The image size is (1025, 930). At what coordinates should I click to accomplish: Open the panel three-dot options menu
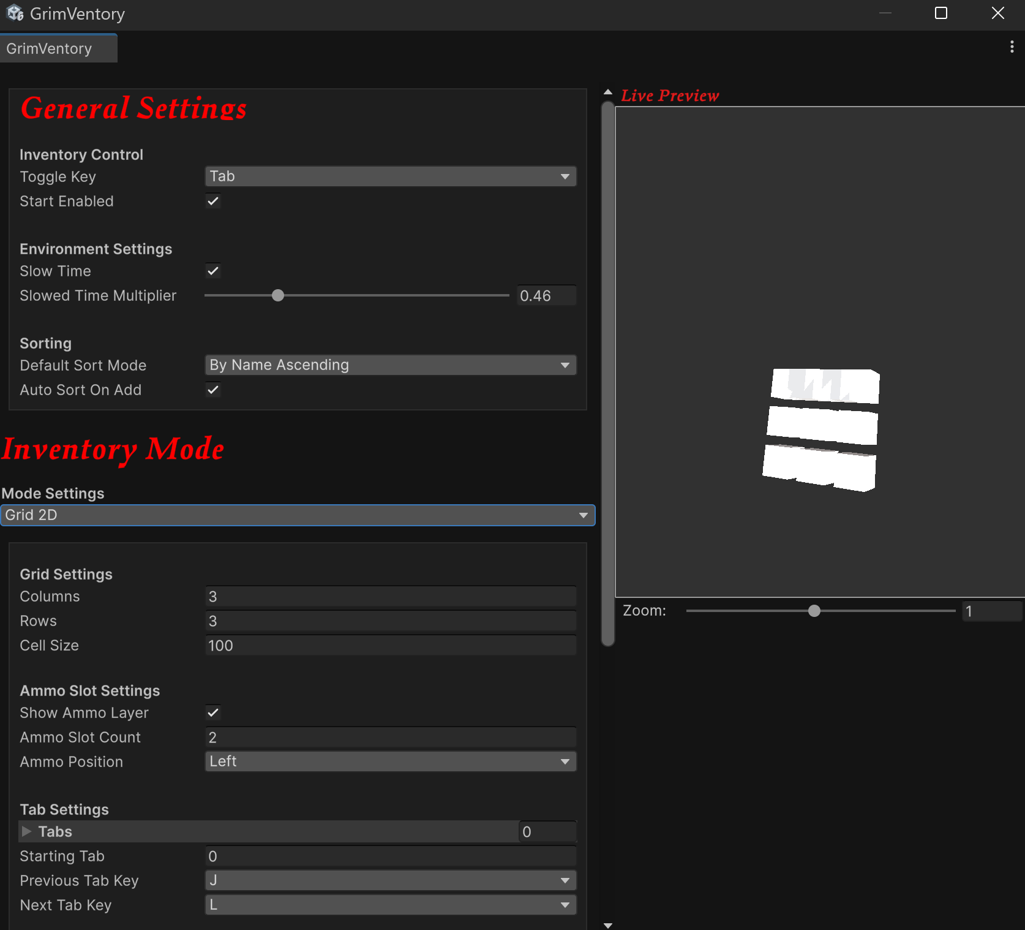pos(1012,47)
